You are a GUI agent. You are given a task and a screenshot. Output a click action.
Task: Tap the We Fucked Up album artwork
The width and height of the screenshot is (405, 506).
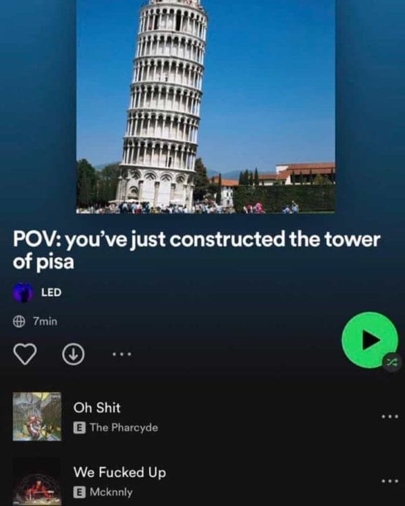[x=37, y=482]
